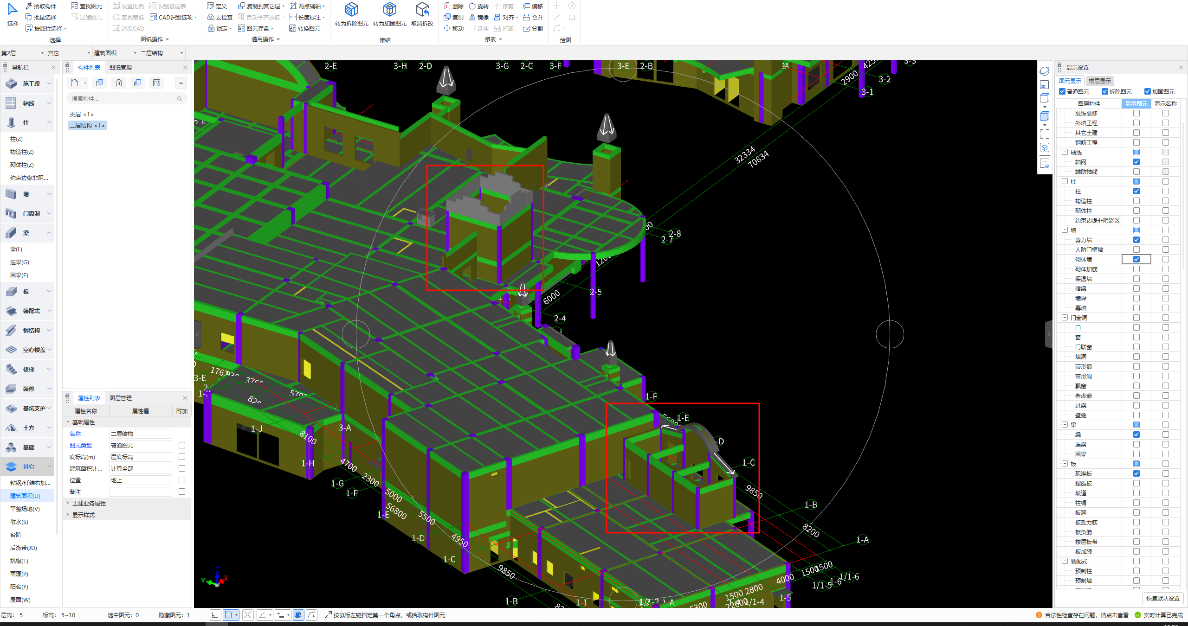This screenshot has width=1188, height=626.
Task: Click trash delete icon in 构件列表
Action: (119, 83)
